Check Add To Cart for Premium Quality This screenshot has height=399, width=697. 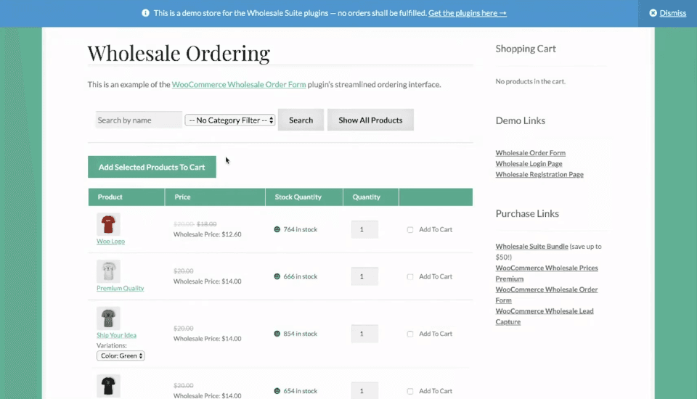click(x=410, y=276)
